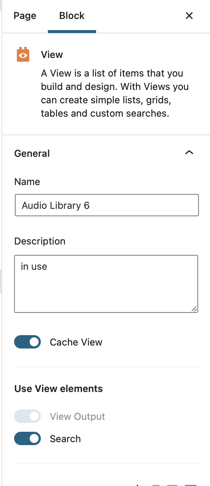Screen dimensions: 210x486
Task: Switch to the Page tab
Action: tap(25, 16)
